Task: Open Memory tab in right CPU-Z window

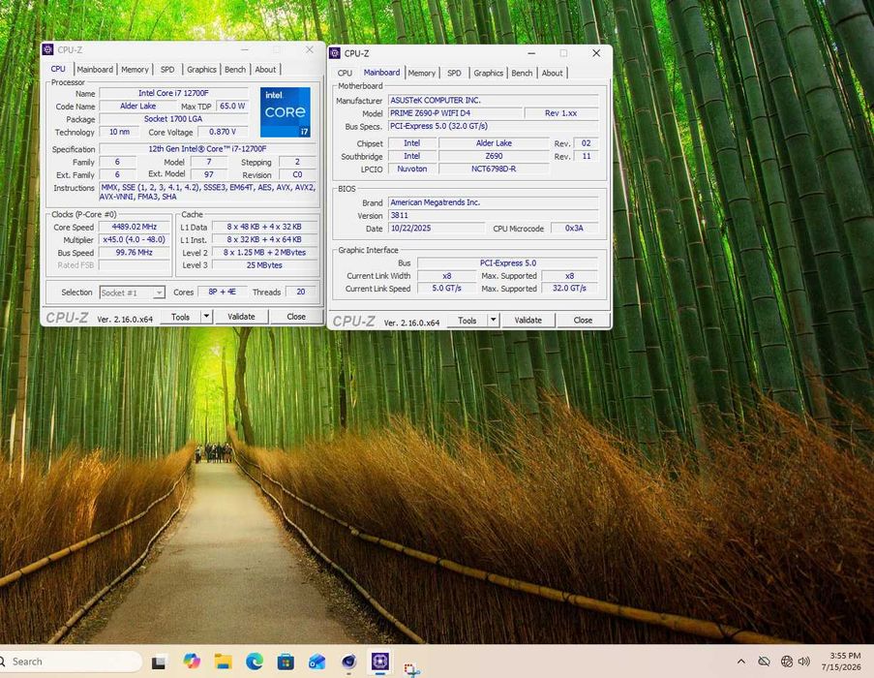Action: (421, 73)
